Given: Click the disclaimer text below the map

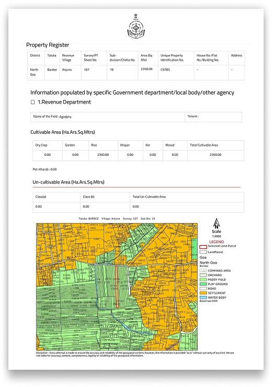Looking at the screenshot, I should [x=135, y=354].
